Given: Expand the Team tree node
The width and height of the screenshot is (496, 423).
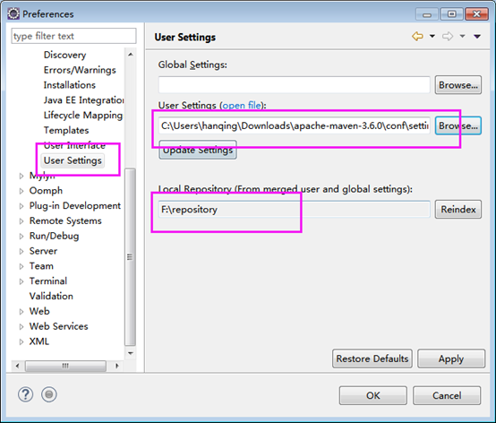Looking at the screenshot, I should [x=21, y=266].
